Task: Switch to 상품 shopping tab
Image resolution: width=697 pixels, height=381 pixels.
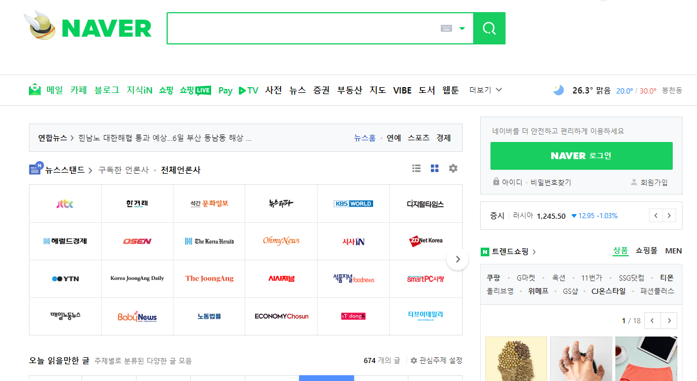Action: point(621,251)
